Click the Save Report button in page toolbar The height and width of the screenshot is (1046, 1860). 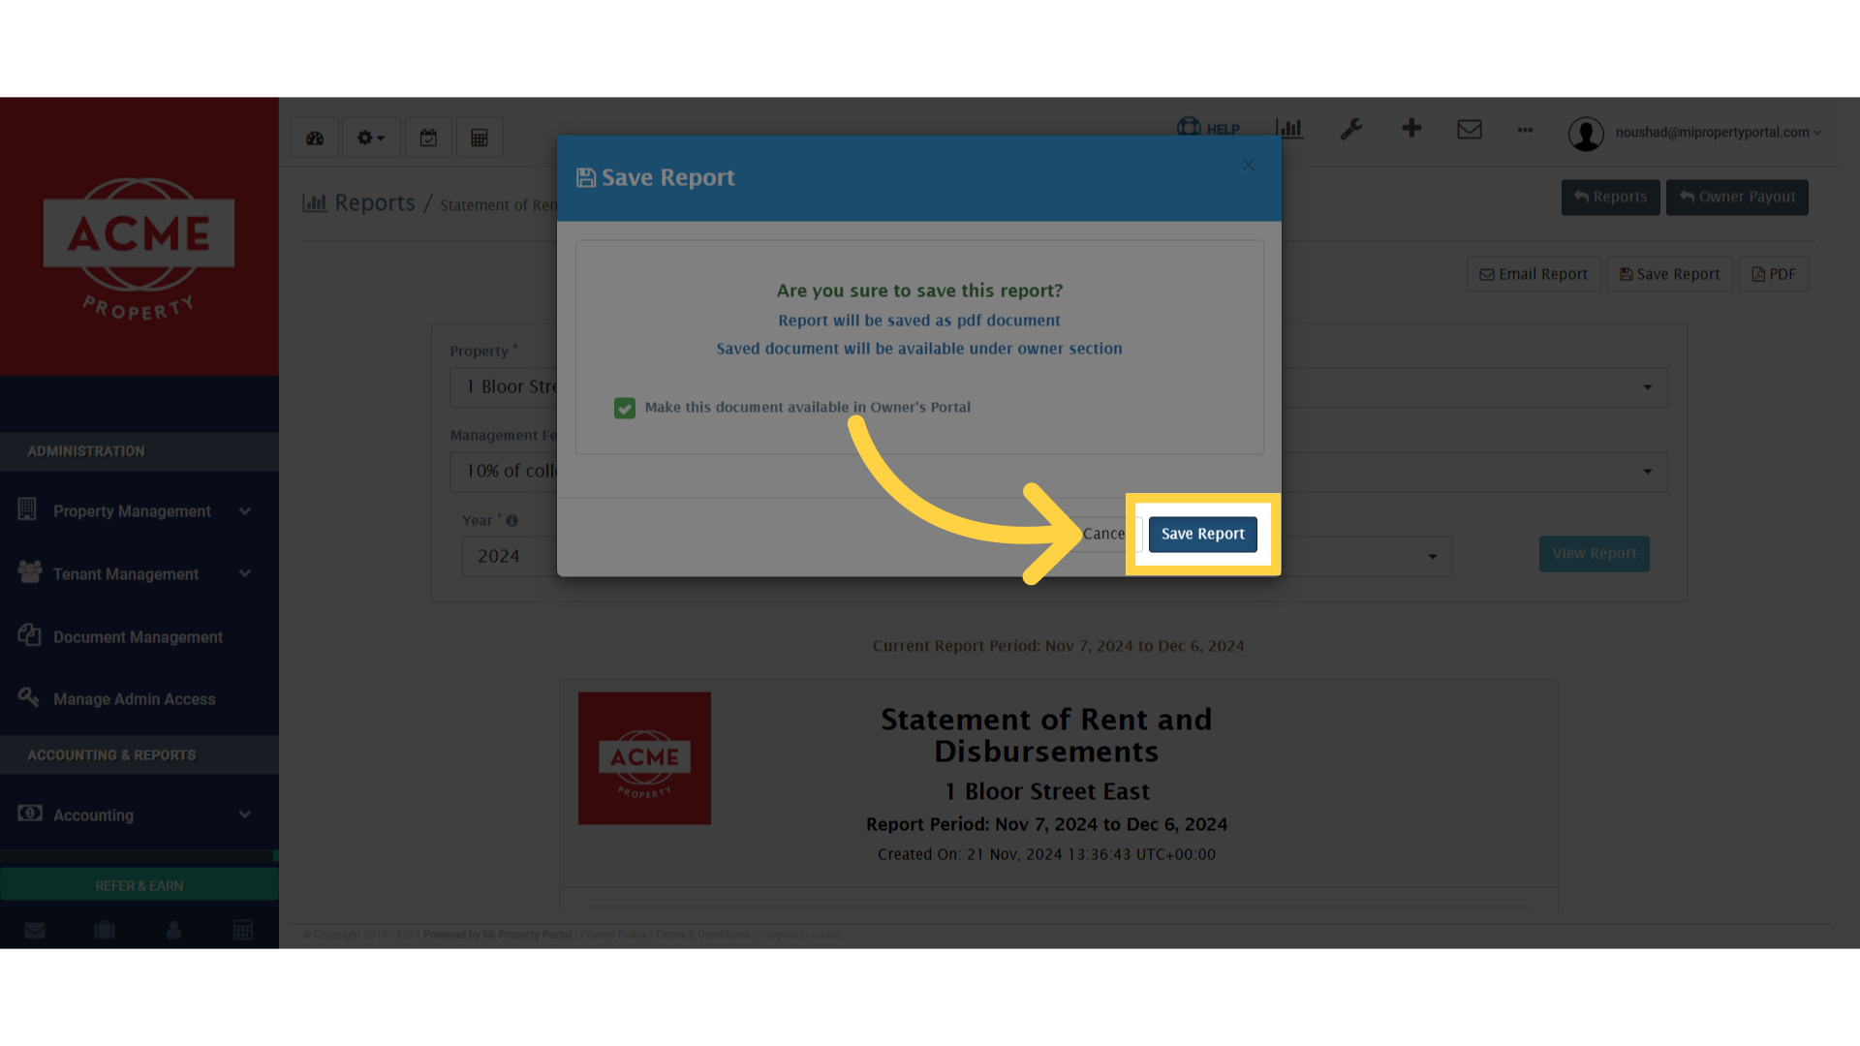(1669, 274)
